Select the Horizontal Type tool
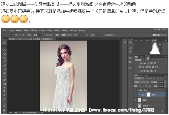 (x=4, y=99)
